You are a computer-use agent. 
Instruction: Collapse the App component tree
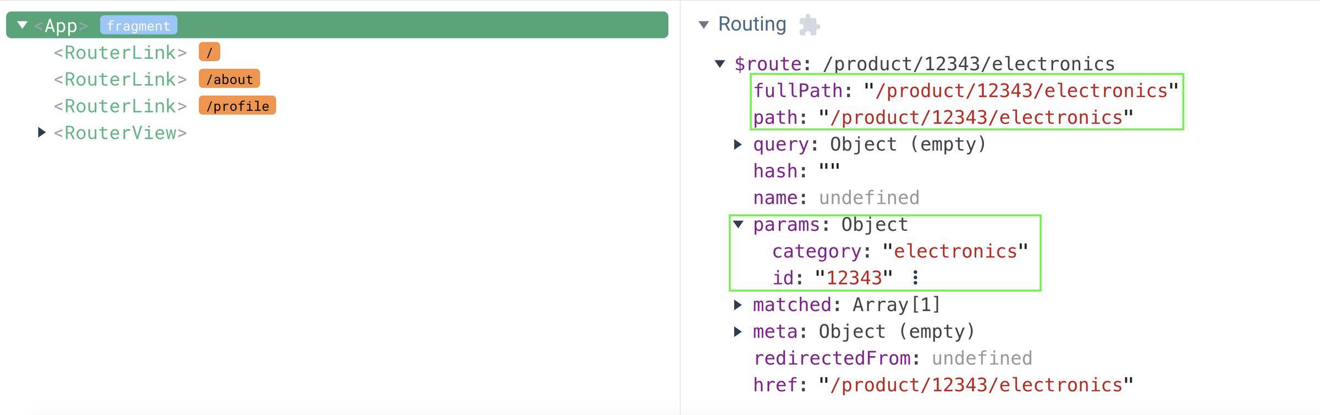(23, 25)
